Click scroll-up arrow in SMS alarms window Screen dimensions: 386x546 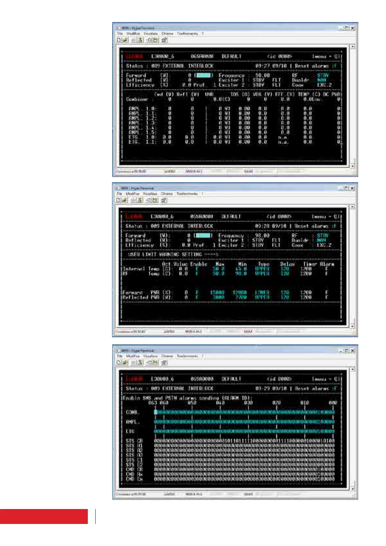coord(353,369)
